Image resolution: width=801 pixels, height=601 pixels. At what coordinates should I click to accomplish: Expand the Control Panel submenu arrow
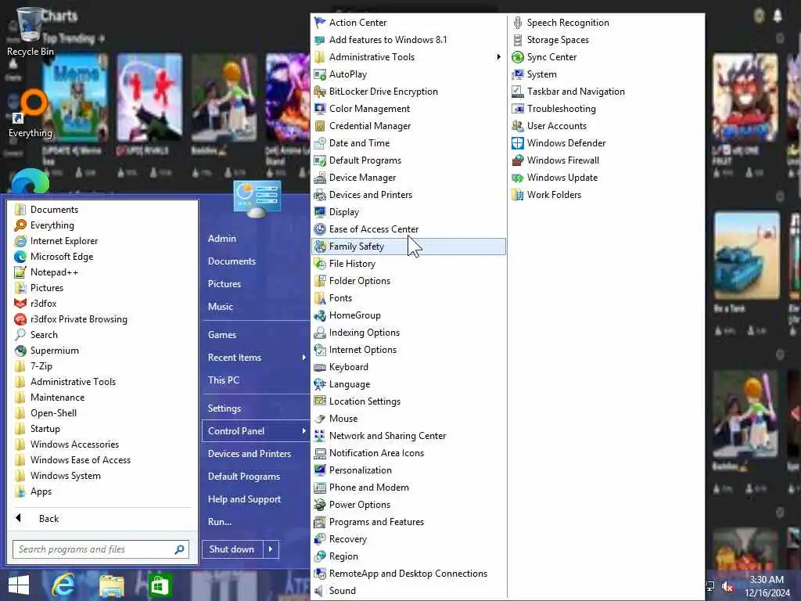(x=304, y=431)
